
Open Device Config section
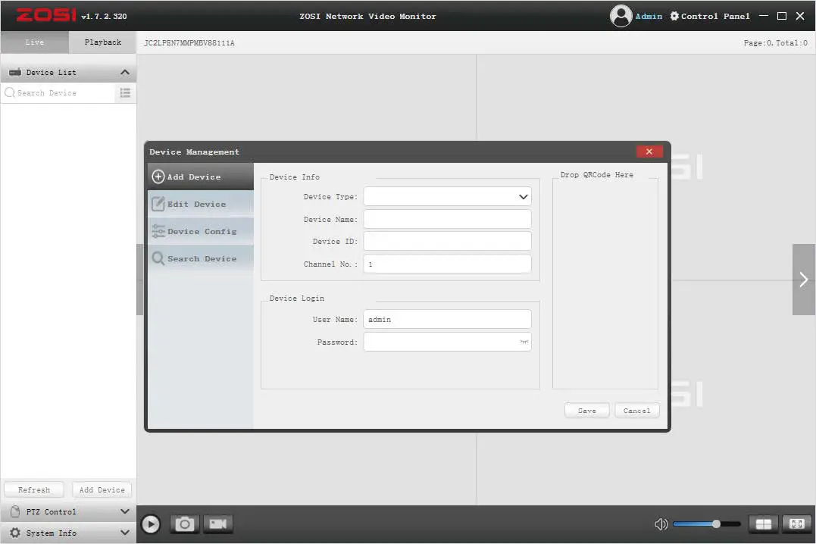[x=201, y=231]
